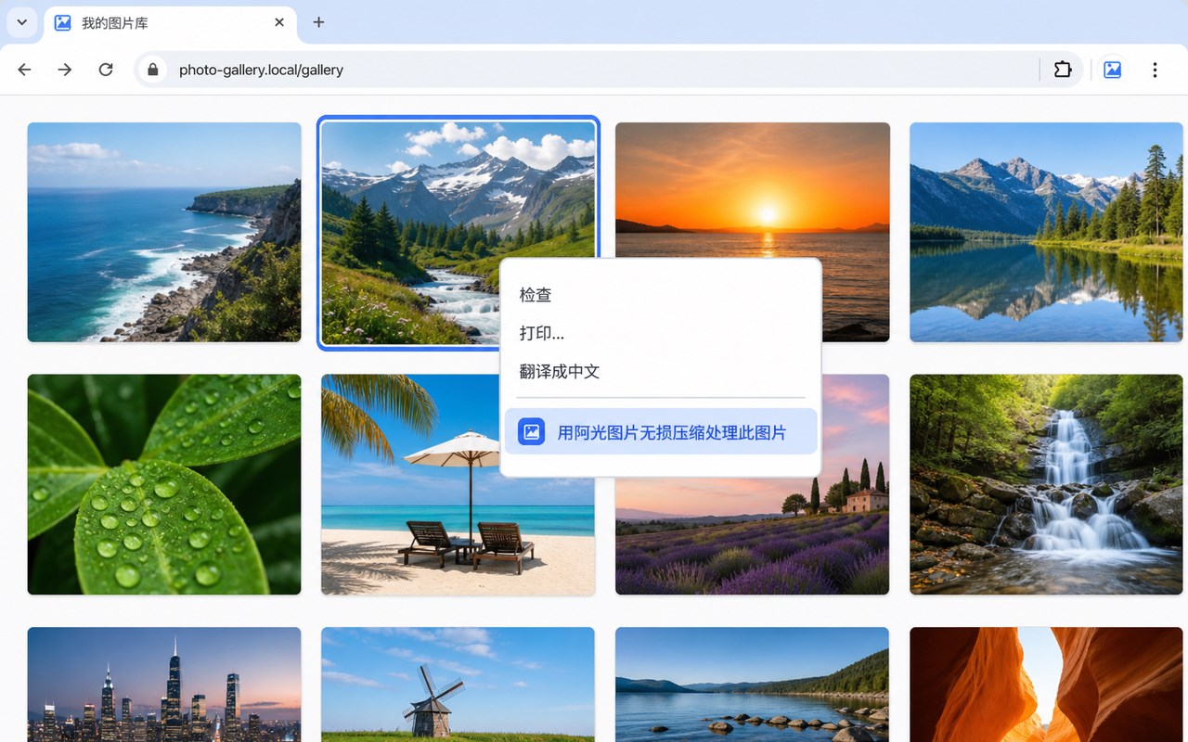Open the mountain lake reflection photo
The image size is (1188, 742).
click(1046, 232)
